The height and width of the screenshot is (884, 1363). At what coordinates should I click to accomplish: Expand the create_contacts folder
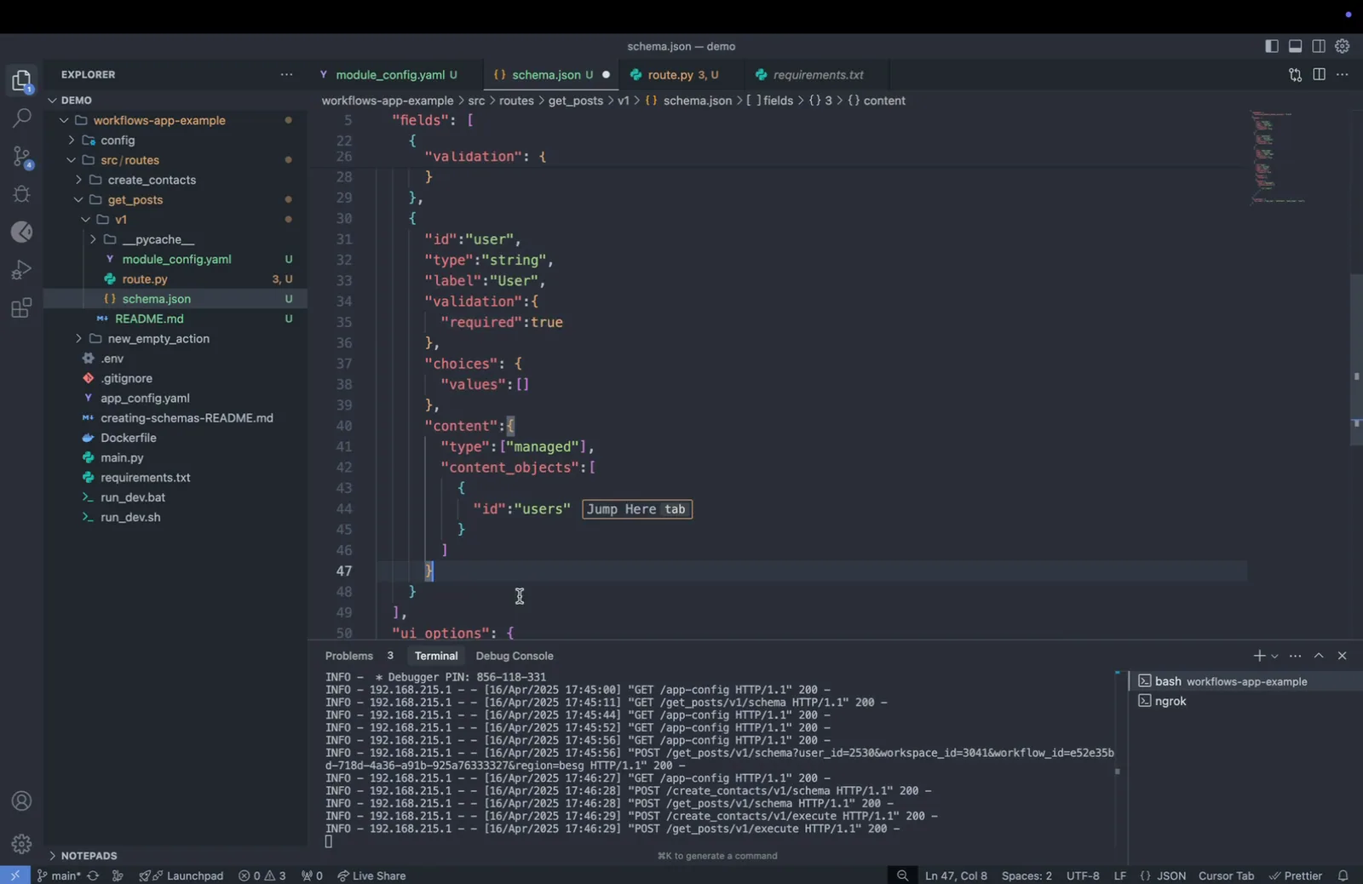78,180
